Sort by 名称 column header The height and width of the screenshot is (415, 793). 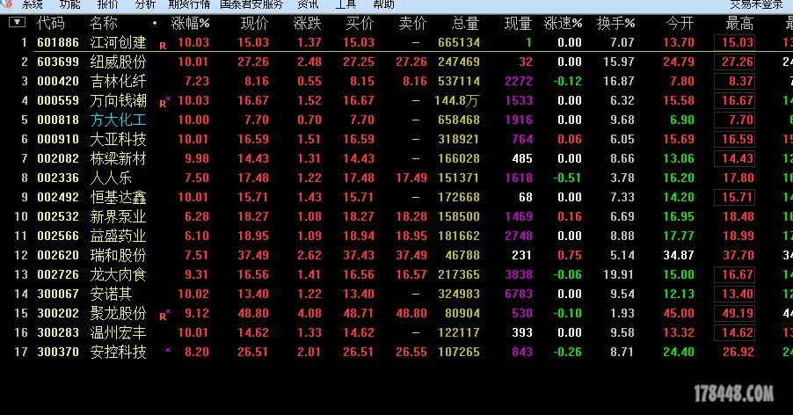[104, 23]
